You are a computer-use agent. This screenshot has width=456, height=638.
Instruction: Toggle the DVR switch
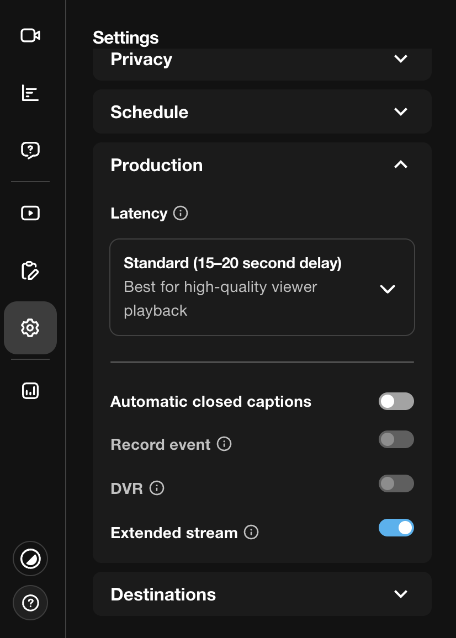(x=396, y=483)
